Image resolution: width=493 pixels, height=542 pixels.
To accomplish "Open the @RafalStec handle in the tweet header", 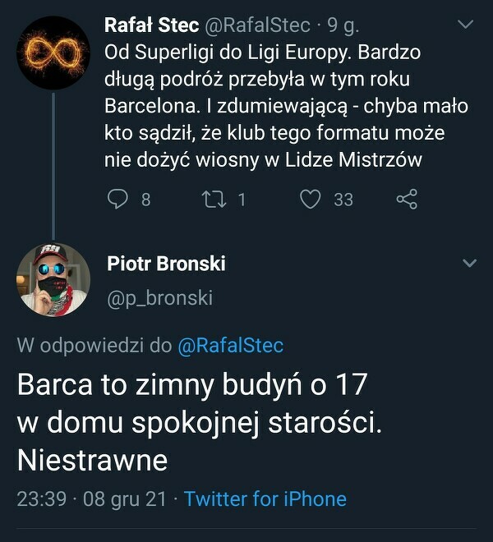I will [256, 26].
